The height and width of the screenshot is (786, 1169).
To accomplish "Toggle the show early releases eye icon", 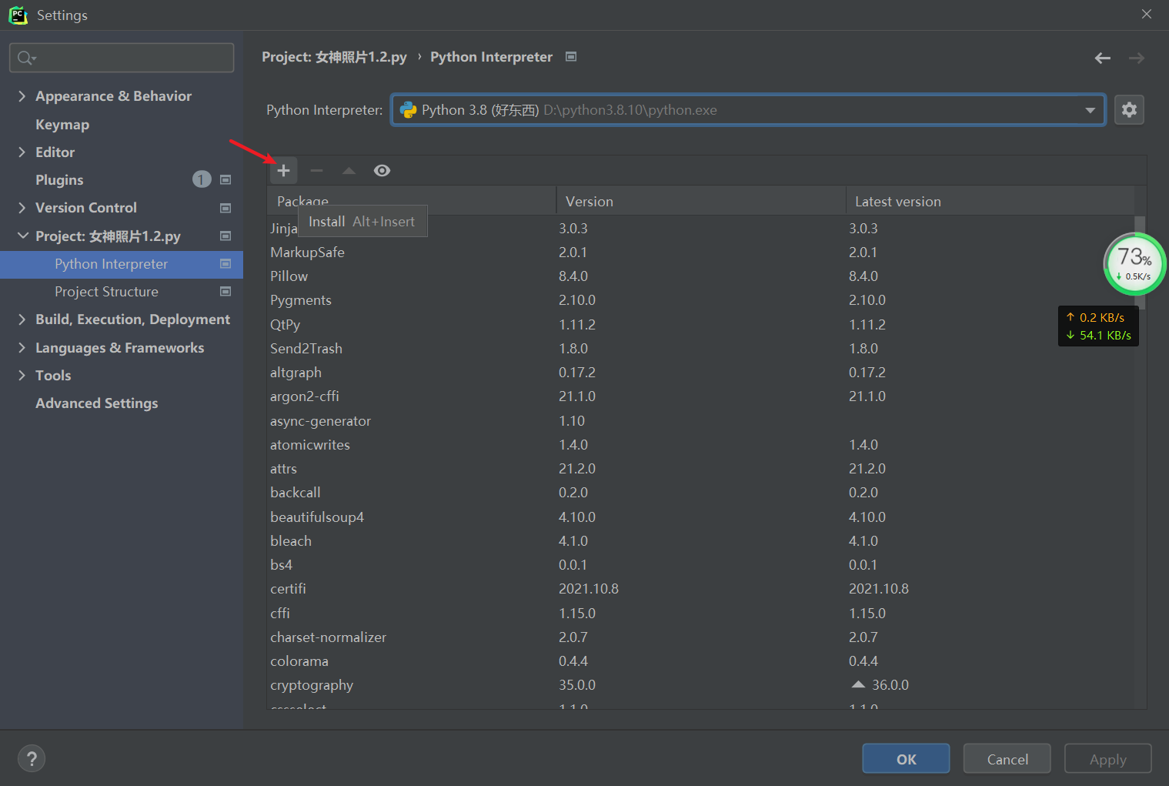I will 382,170.
